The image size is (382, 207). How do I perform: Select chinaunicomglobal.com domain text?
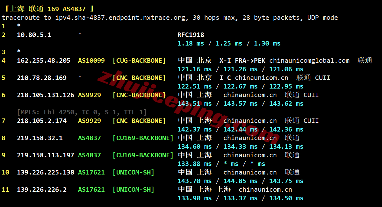(309, 61)
